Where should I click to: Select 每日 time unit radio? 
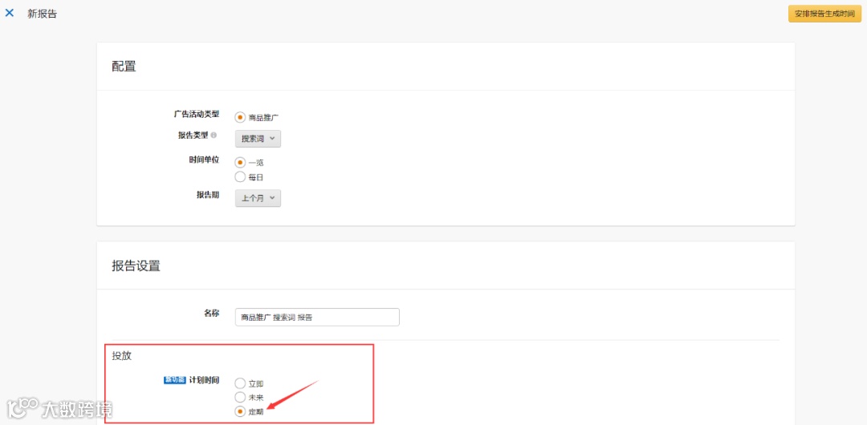[240, 177]
